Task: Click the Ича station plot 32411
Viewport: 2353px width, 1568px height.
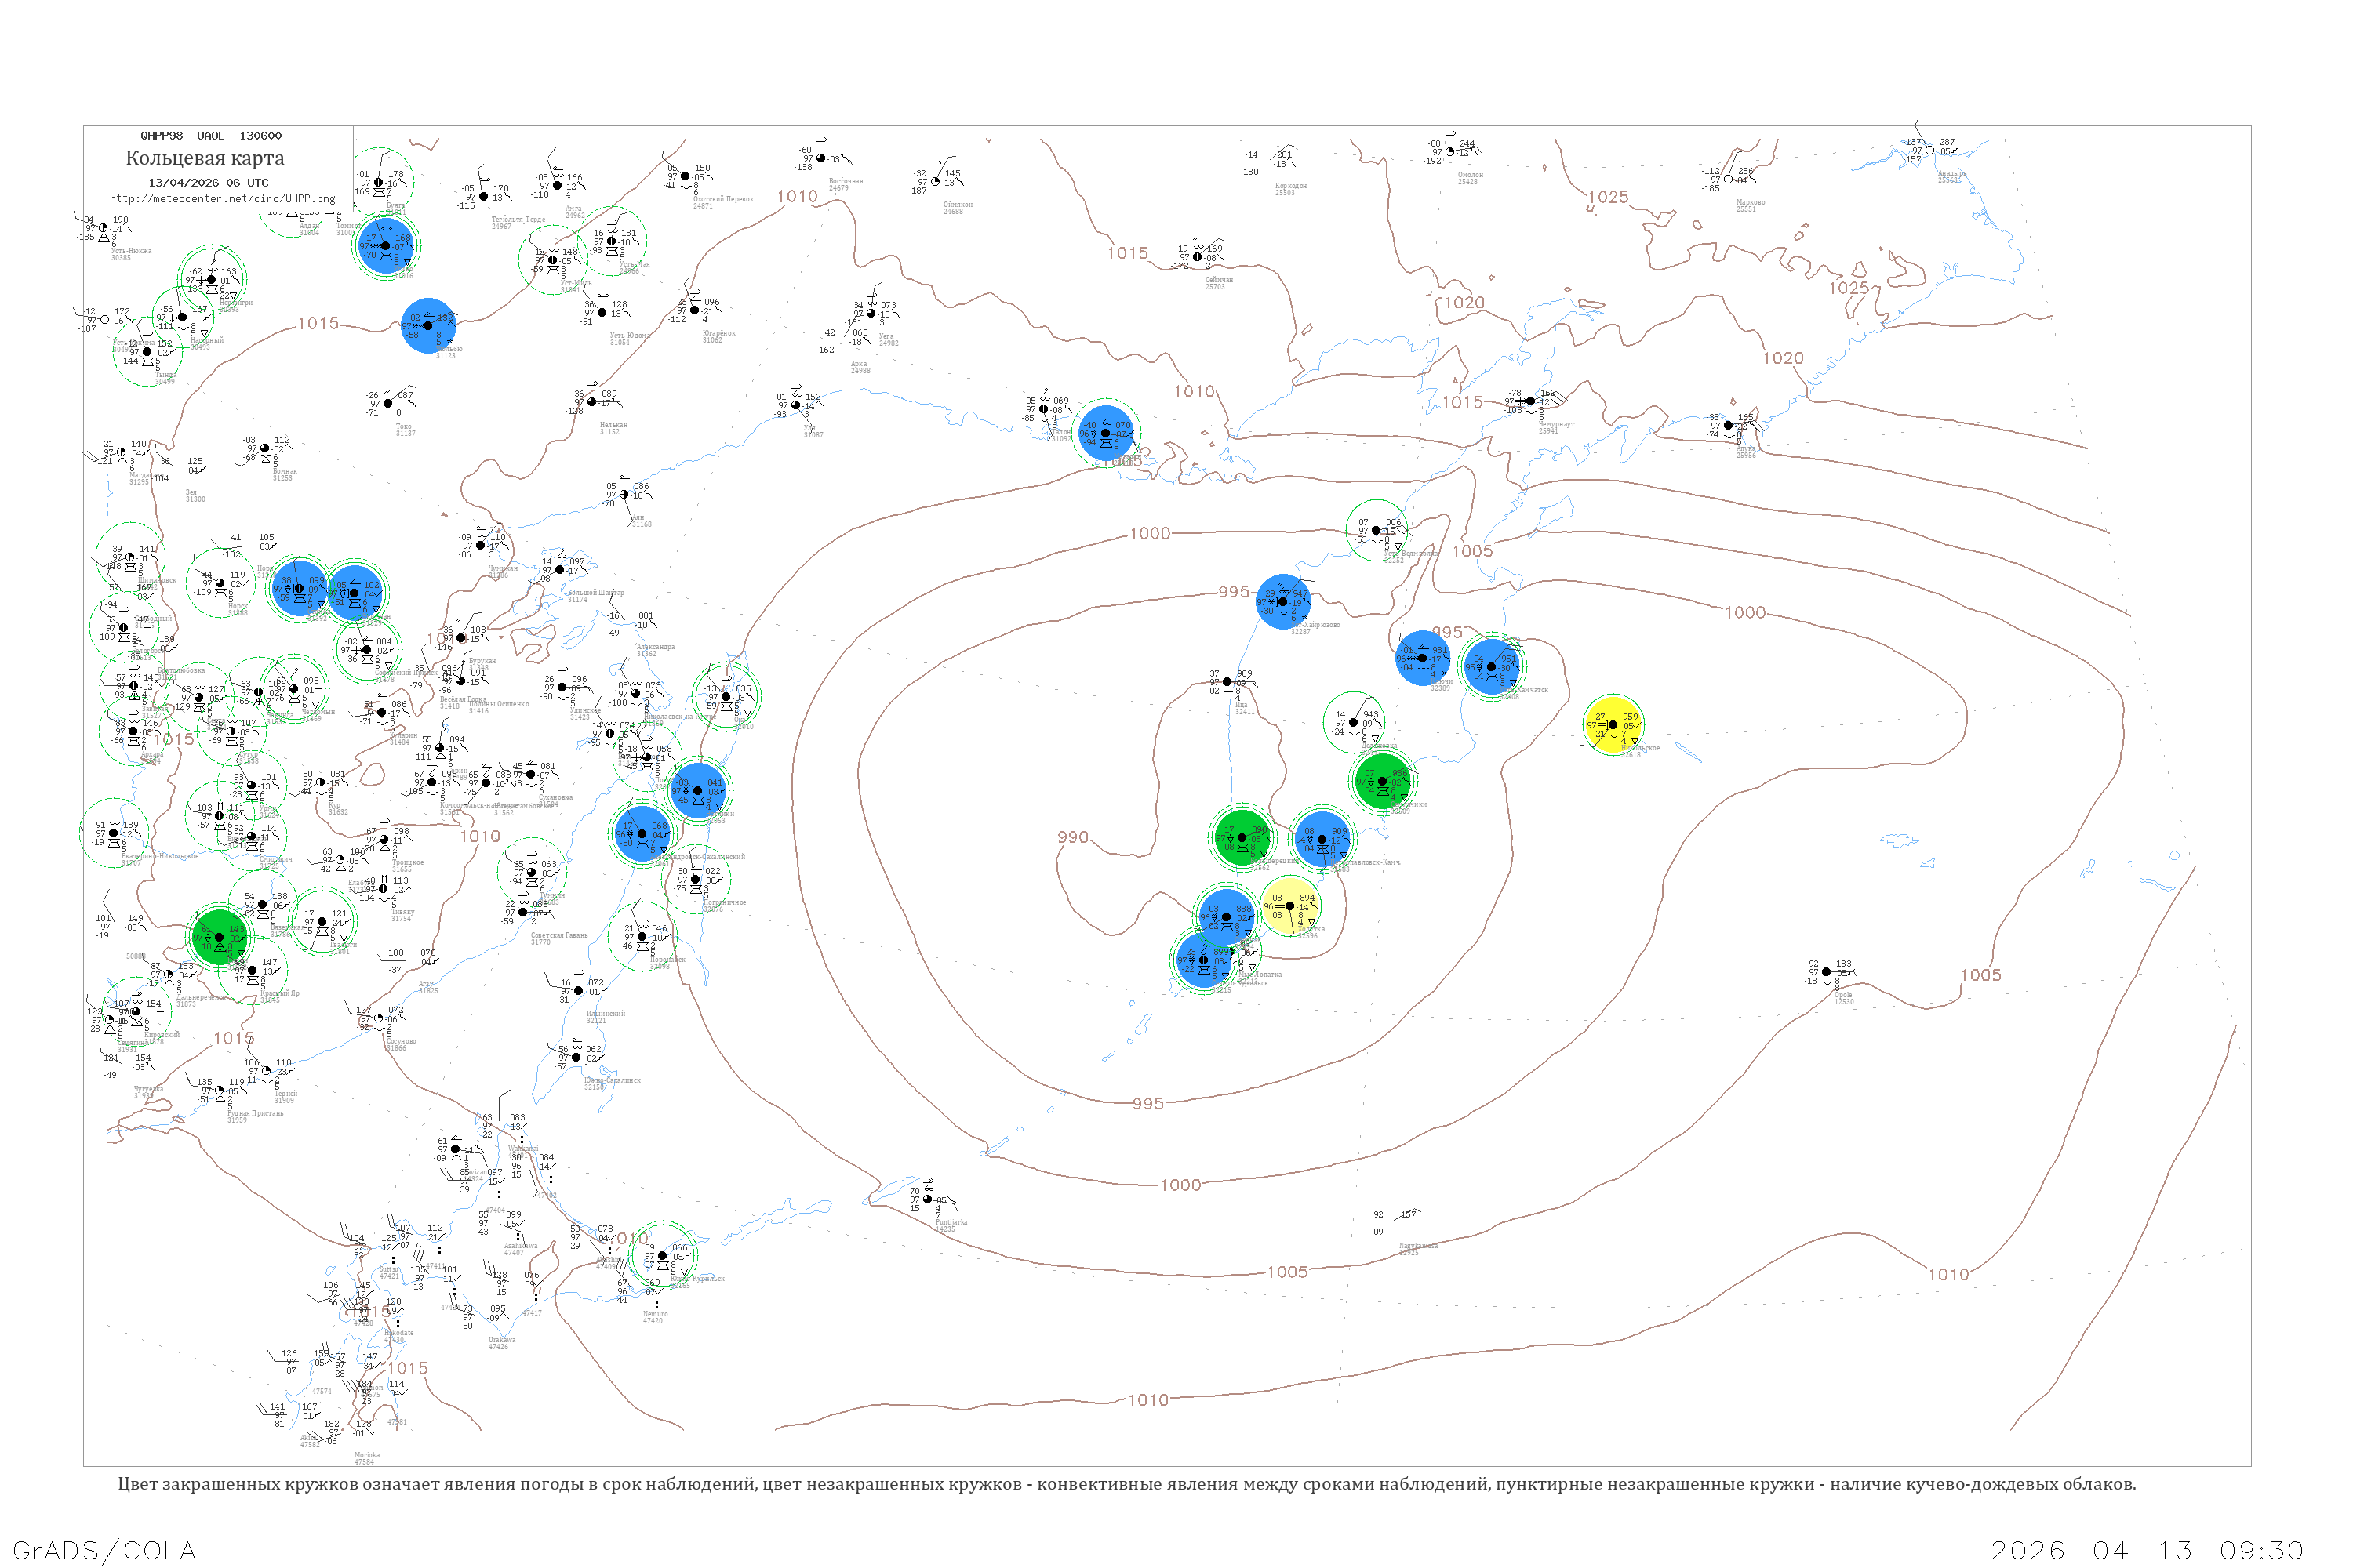Action: coord(1227,682)
